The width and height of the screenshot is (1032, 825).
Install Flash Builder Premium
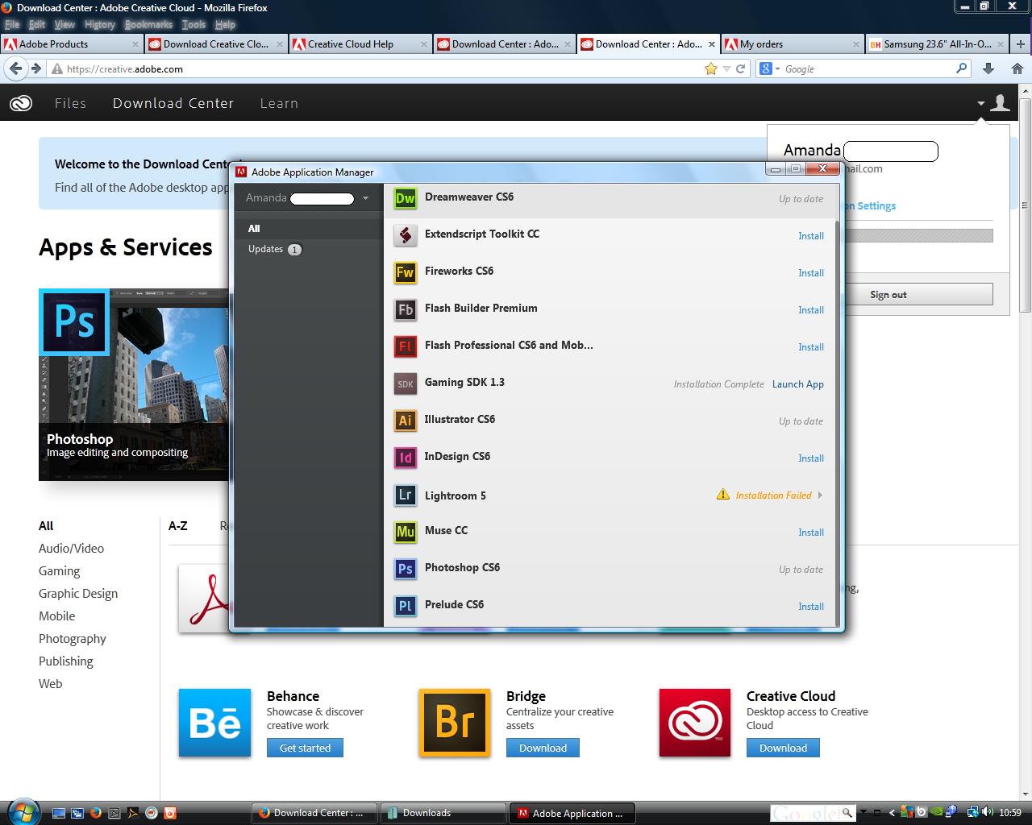click(811, 310)
